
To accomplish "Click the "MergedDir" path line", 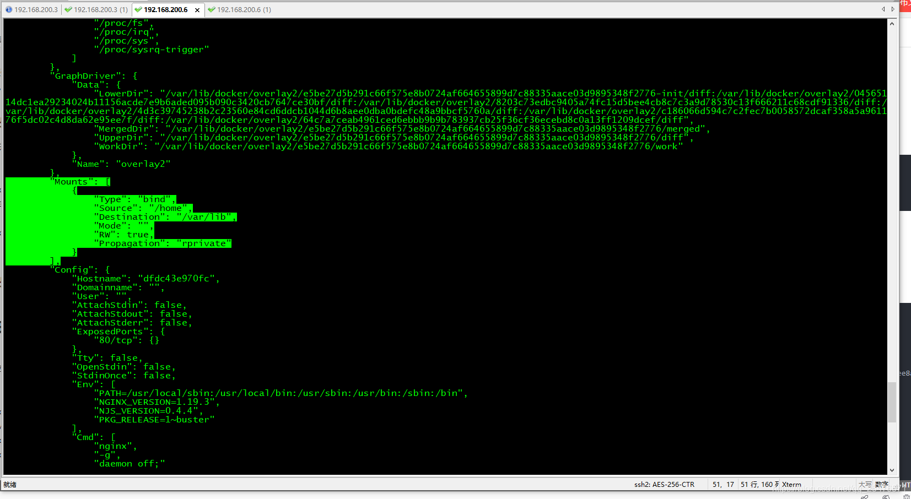I will tap(402, 129).
